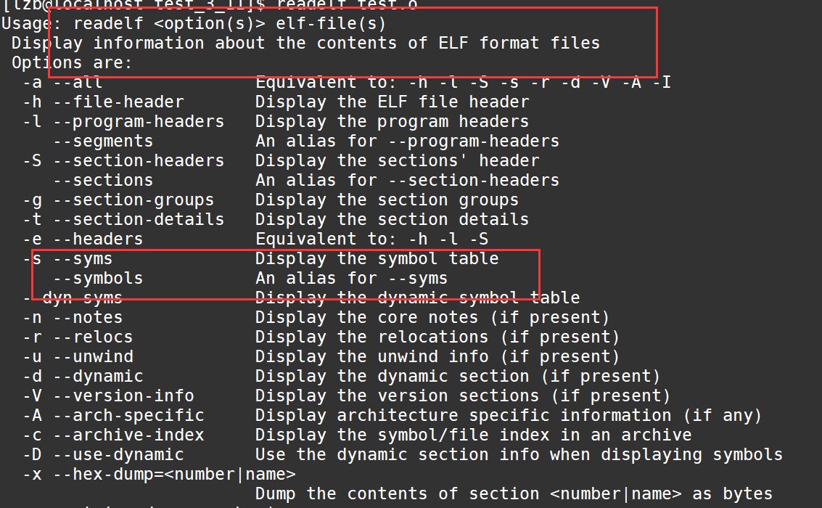Select the --symbols alias option
The image size is (822, 508).
pyautogui.click(x=97, y=278)
